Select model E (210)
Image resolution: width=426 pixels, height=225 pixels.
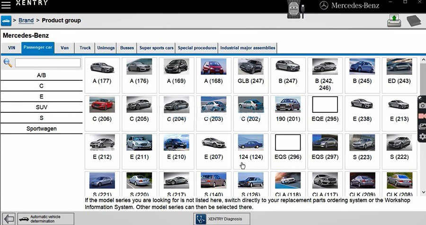click(x=177, y=151)
